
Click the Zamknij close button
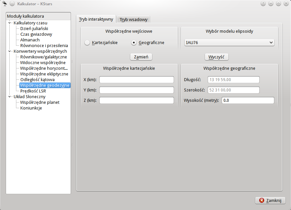click(x=270, y=200)
